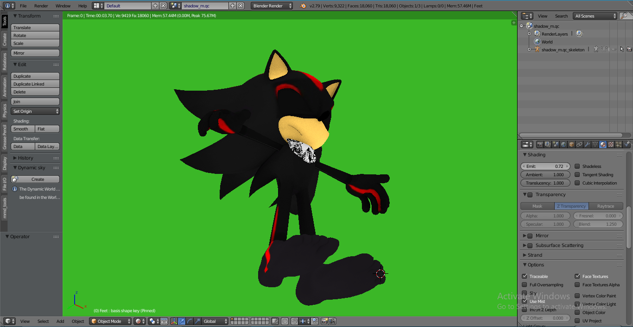This screenshot has width=633, height=327.
Task: Enable Vertex Color Paint checkbox
Action: point(577,296)
